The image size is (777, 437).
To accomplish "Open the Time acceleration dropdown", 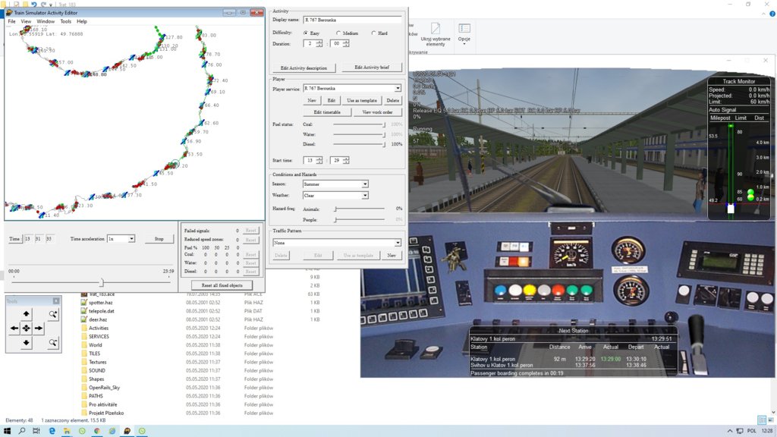I will pyautogui.click(x=131, y=239).
